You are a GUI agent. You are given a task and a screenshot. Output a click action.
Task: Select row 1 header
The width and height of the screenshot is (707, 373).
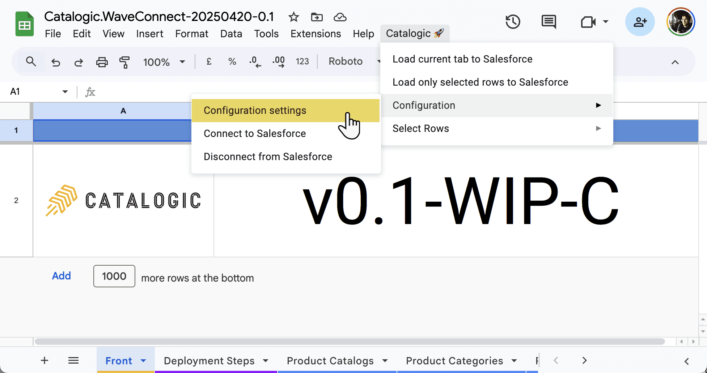click(x=16, y=130)
